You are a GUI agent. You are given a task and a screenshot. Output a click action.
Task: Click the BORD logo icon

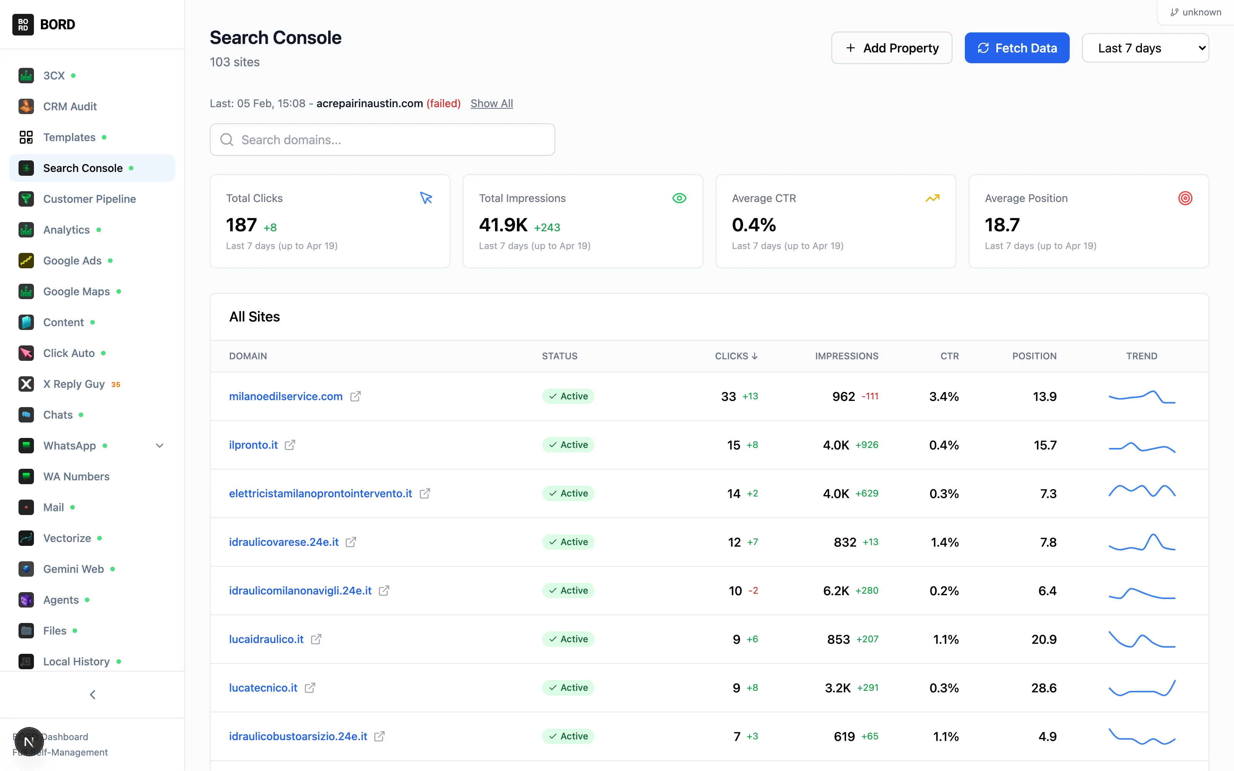pyautogui.click(x=23, y=24)
